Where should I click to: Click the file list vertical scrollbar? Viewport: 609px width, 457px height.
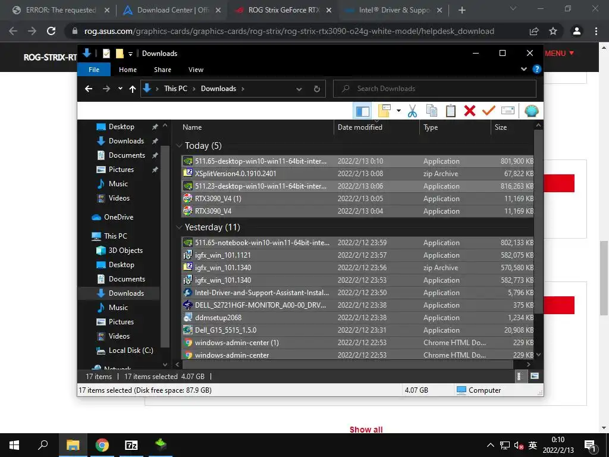click(538, 223)
